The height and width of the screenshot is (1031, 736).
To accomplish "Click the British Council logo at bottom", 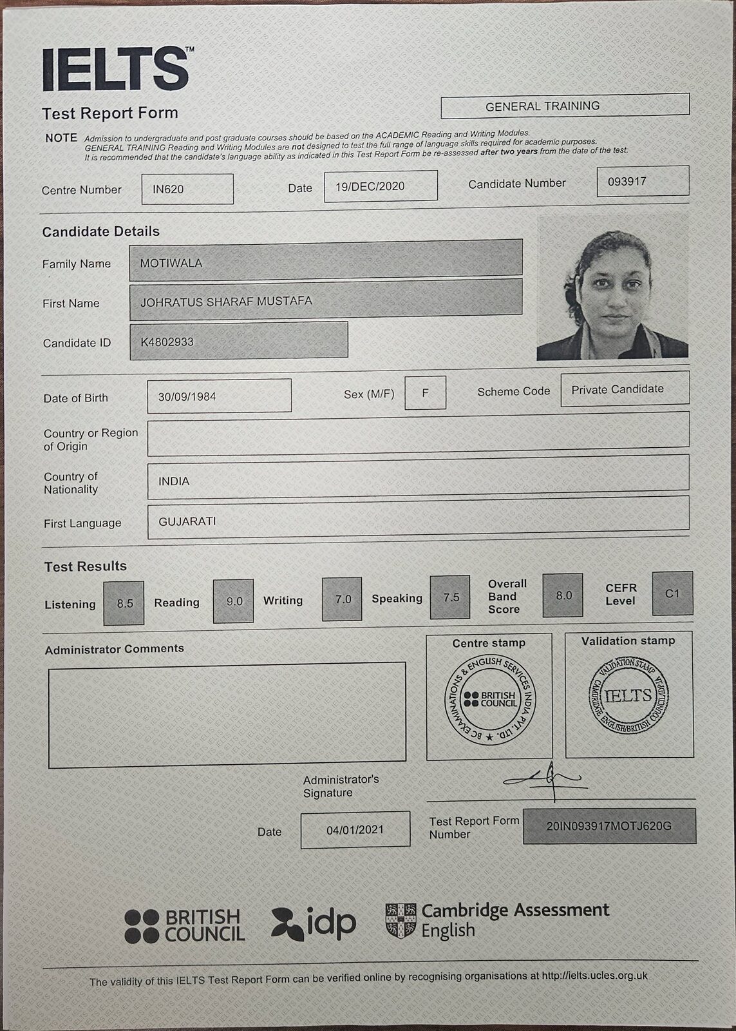I will (185, 926).
